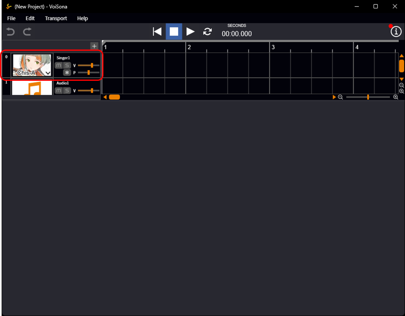This screenshot has width=405, height=316.
Task: Adjust the Singer1 volume slider
Action: pos(89,65)
